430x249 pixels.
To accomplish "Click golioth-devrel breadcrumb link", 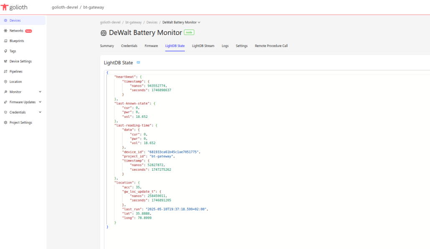I will click(110, 22).
